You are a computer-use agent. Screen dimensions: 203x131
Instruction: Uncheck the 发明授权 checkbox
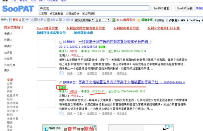coord(84,13)
